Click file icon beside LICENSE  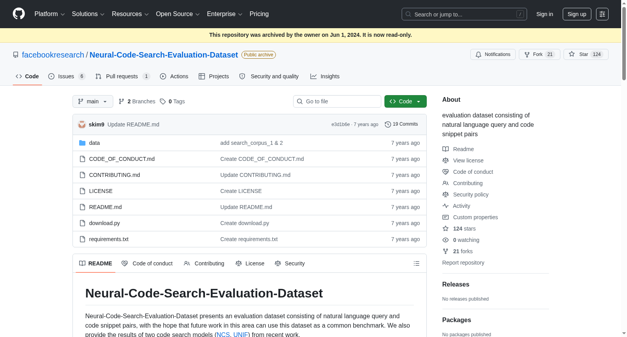(82, 191)
